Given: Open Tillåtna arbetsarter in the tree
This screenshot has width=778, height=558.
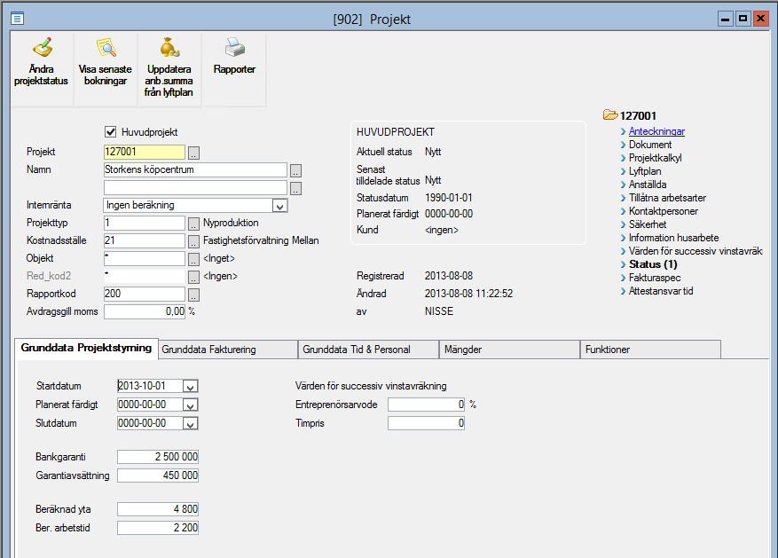Looking at the screenshot, I should 667,198.
